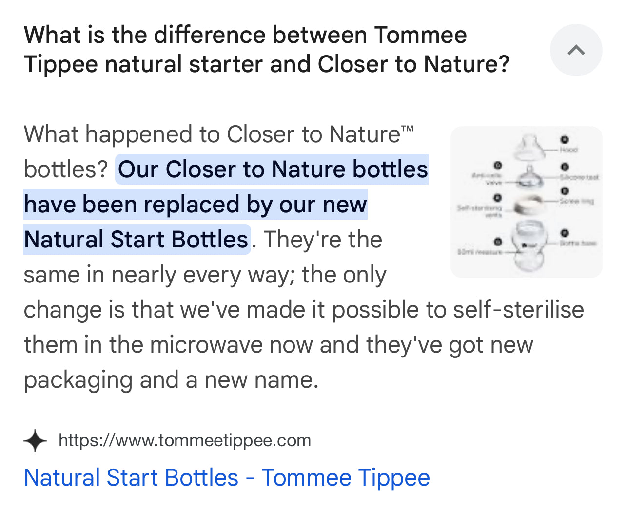Collapse the Tommee Tippee question answer
This screenshot has width=626, height=508.
576,50
